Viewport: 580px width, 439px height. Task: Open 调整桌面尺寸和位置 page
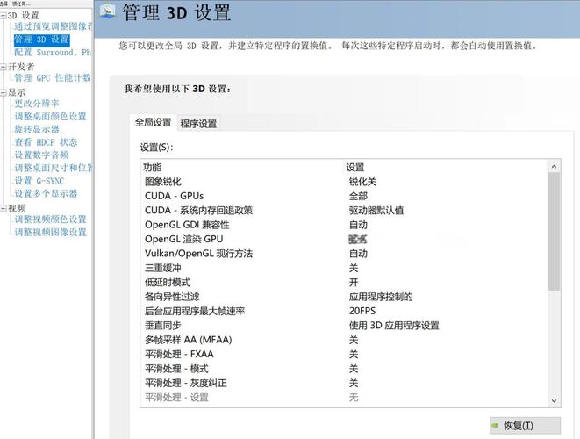tap(54, 168)
